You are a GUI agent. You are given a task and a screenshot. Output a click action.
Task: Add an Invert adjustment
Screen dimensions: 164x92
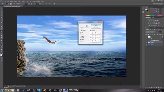150,26
